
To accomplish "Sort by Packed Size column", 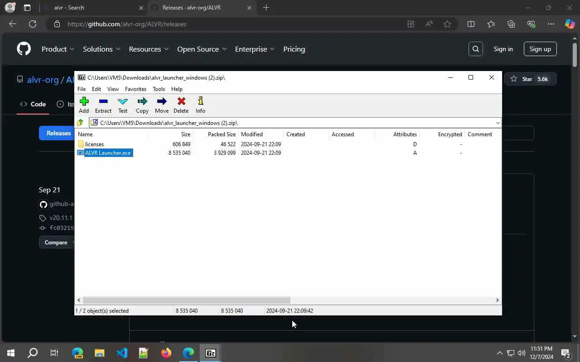I will pos(215,134).
